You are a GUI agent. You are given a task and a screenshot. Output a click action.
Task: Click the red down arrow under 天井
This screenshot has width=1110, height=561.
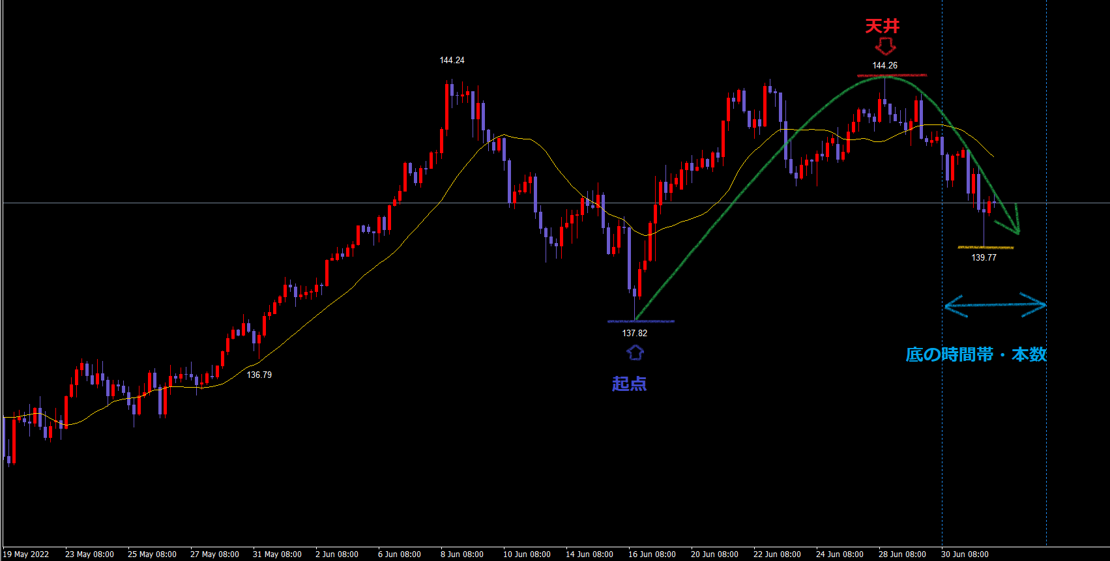(x=884, y=47)
